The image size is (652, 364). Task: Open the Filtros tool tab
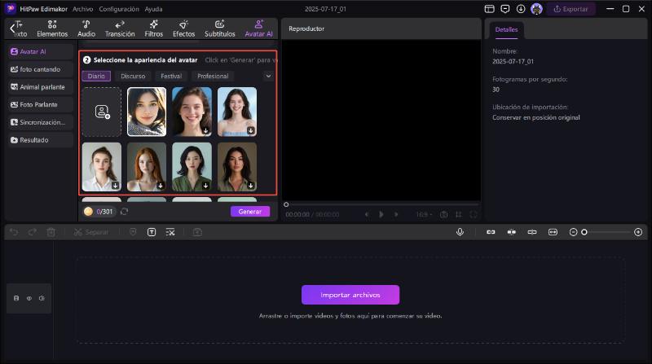[x=153, y=29]
